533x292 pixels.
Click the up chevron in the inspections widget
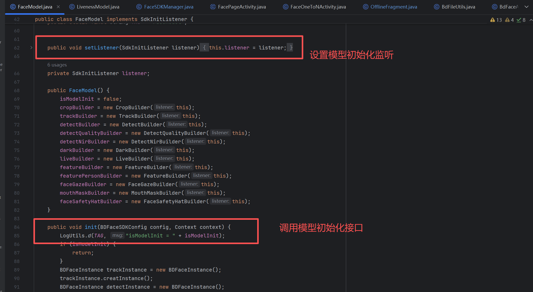point(531,20)
